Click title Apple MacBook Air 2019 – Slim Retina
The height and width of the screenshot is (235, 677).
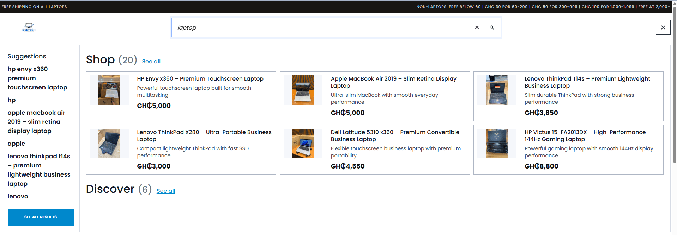tap(393, 82)
